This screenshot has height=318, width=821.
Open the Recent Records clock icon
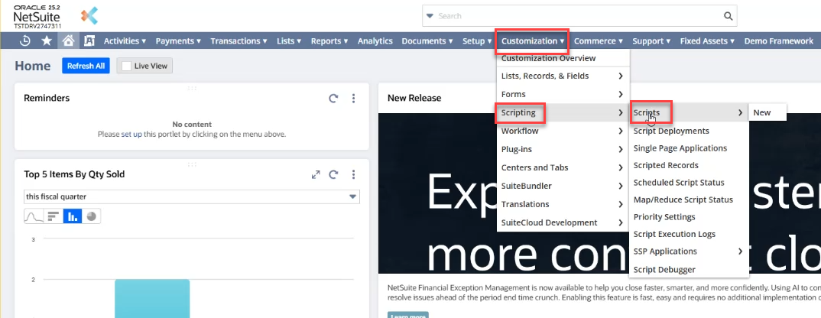[x=25, y=41]
